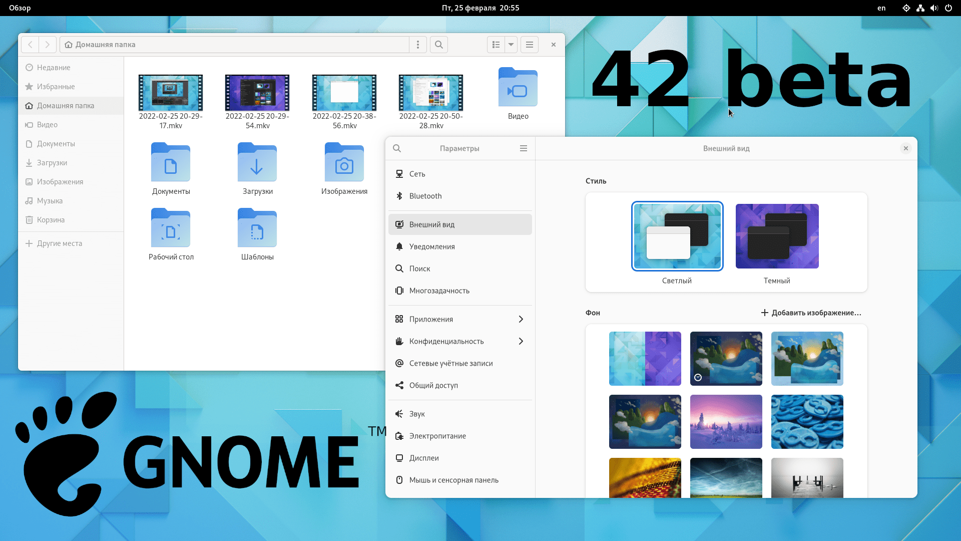The width and height of the screenshot is (961, 541).
Task: Open Электропитание settings via battery icon
Action: (x=399, y=436)
